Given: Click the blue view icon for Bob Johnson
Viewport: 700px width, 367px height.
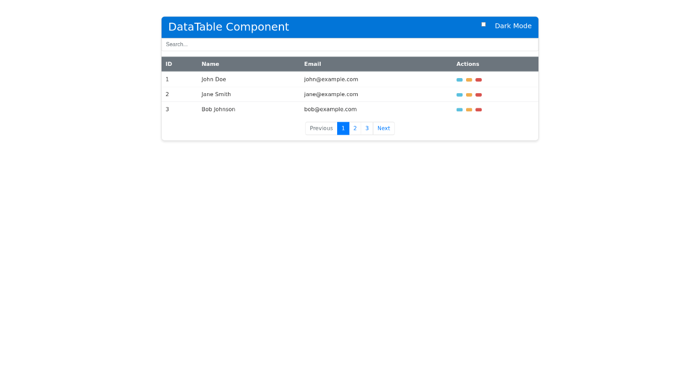Looking at the screenshot, I should point(459,109).
